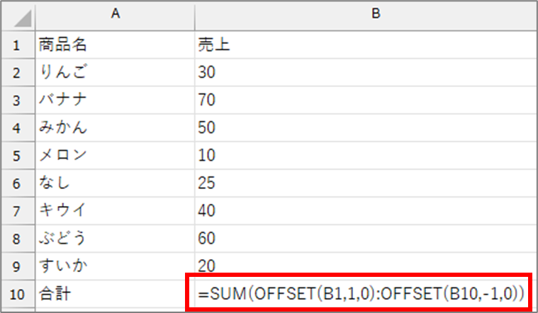Click the バナナ cell

click(115, 100)
